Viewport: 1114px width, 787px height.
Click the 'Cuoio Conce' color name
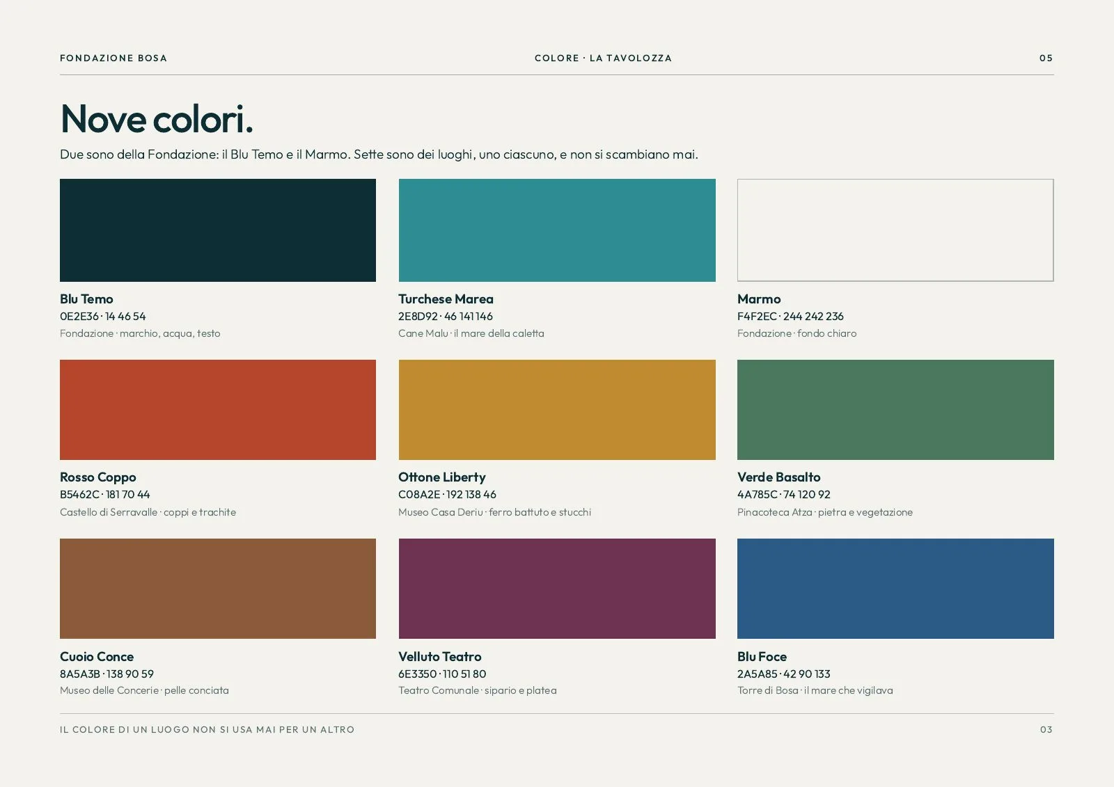click(97, 657)
